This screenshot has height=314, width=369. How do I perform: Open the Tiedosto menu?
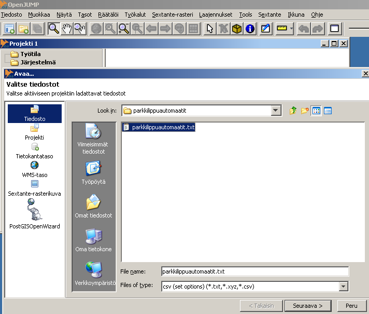coord(11,15)
